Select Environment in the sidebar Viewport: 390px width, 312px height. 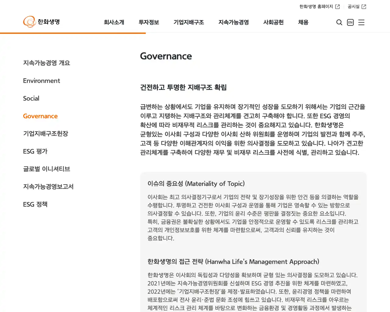[x=41, y=81]
